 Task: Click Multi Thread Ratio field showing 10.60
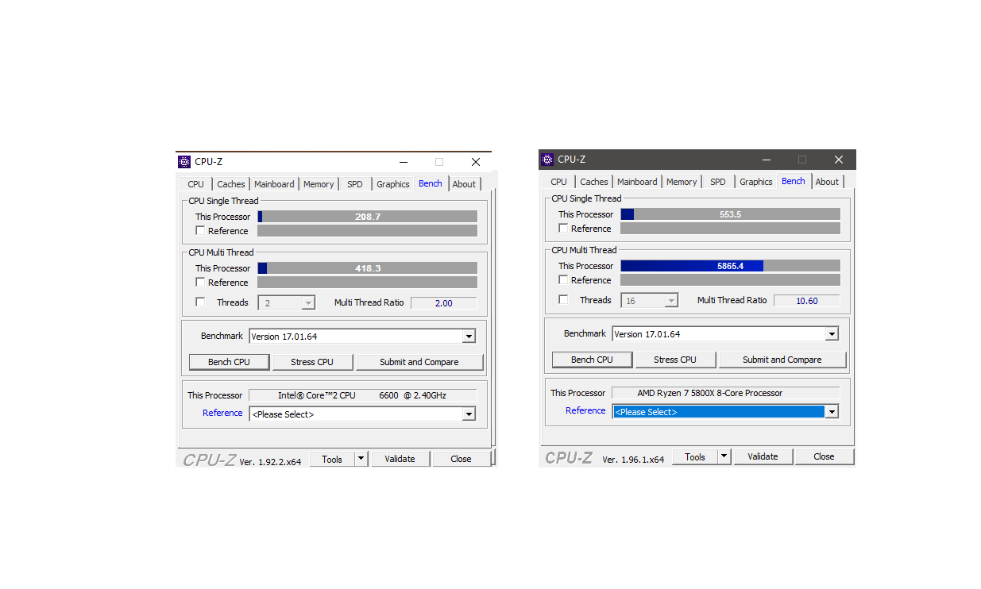click(807, 301)
